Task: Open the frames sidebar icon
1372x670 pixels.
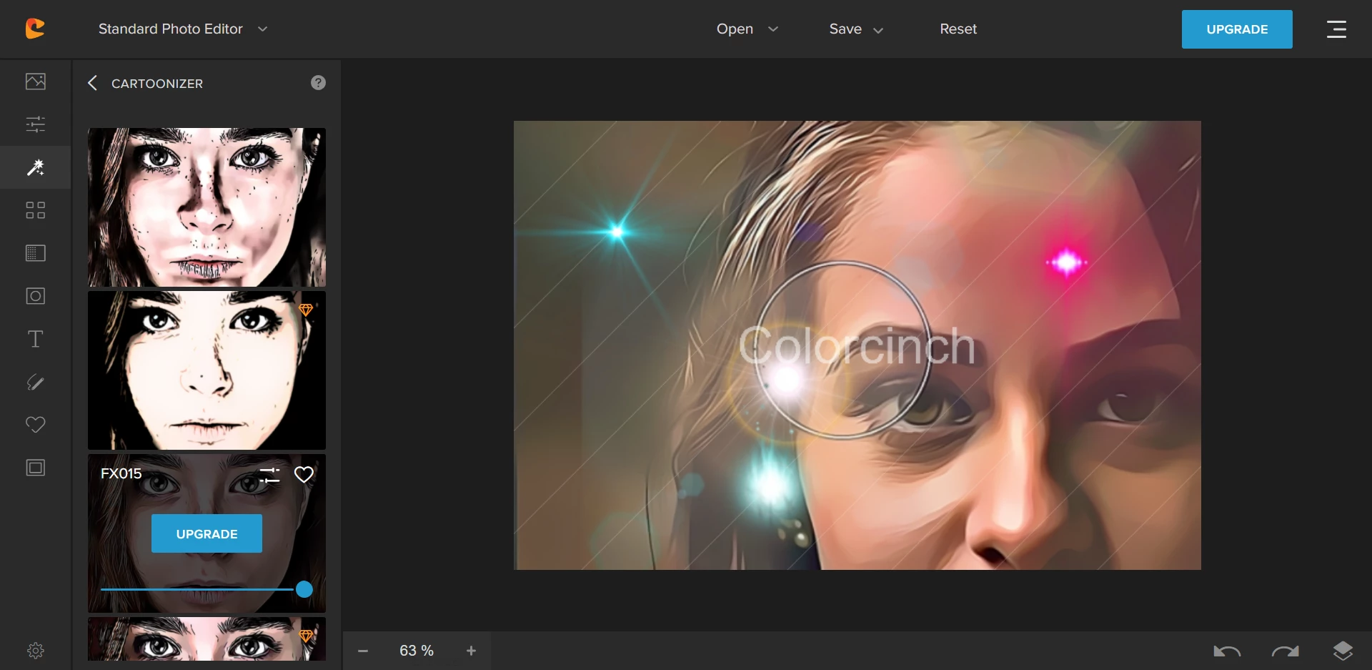Action: pyautogui.click(x=35, y=468)
